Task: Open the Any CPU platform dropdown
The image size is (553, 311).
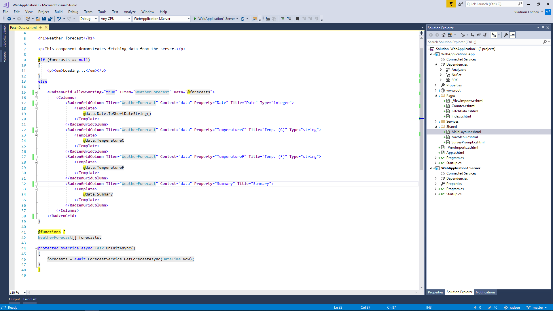Action: [115, 19]
